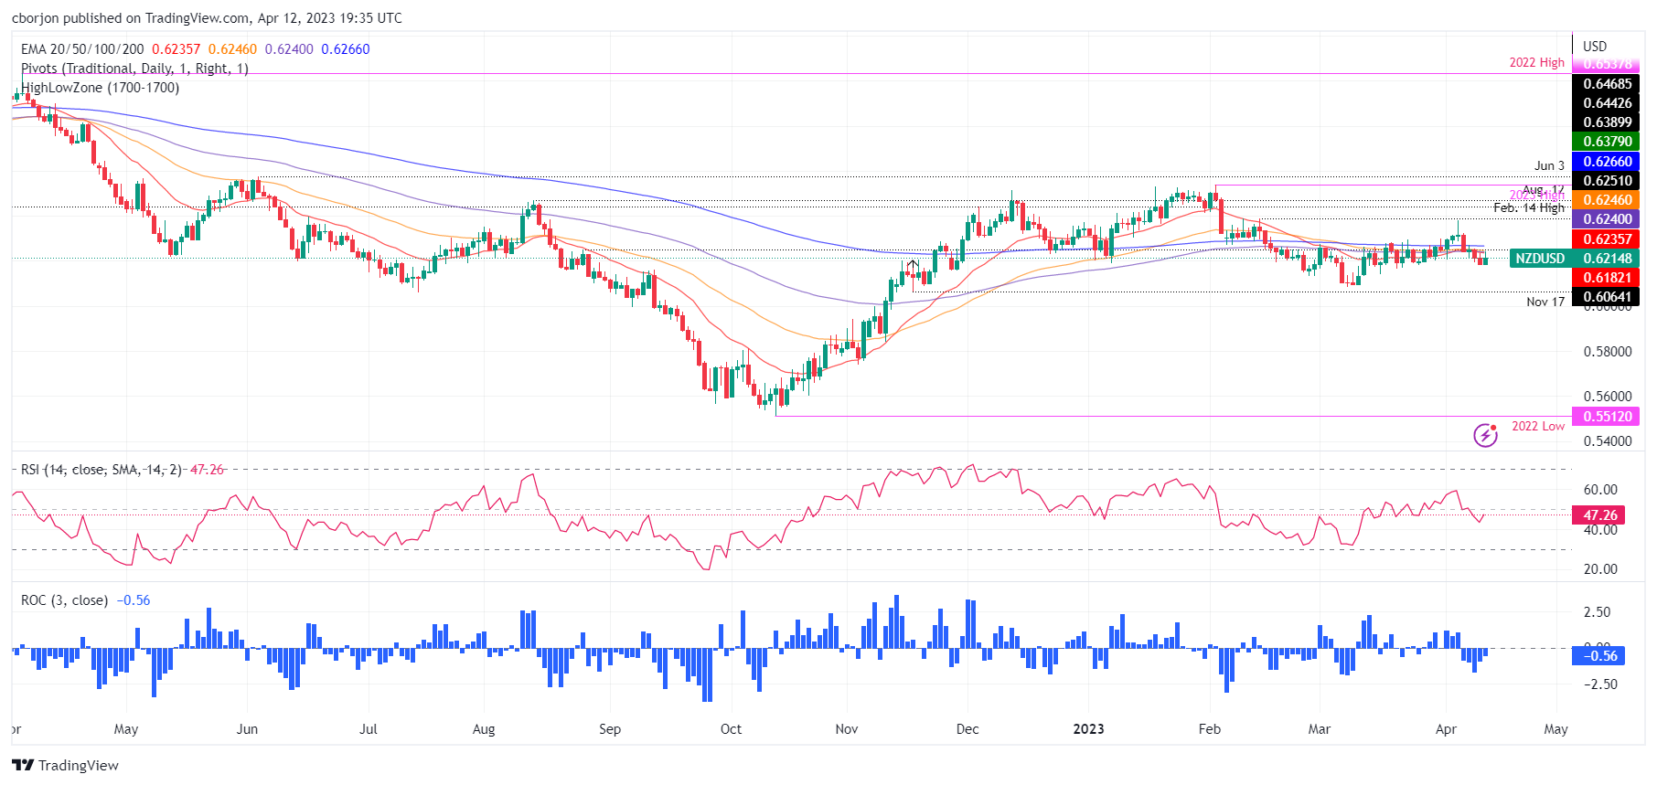Select the RSI (14, close, SMA, 14, 2) legend
Image resolution: width=1657 pixels, height=785 pixels.
(x=102, y=470)
